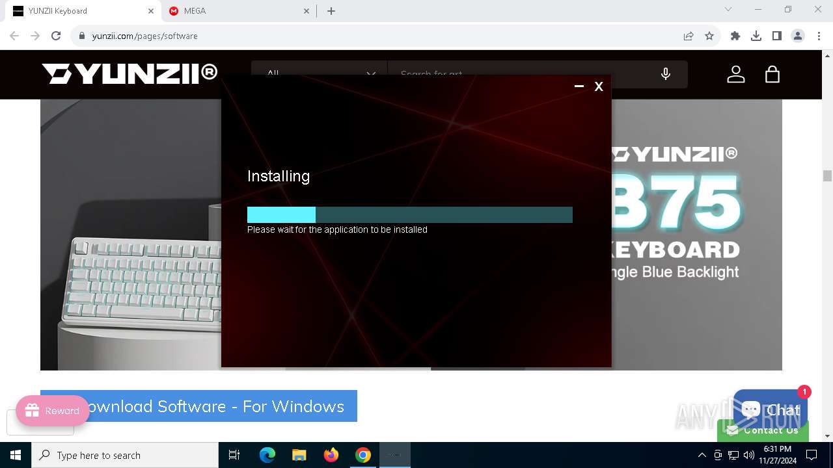Expand the All category dropdown
This screenshot has height=468, width=833.
319,74
